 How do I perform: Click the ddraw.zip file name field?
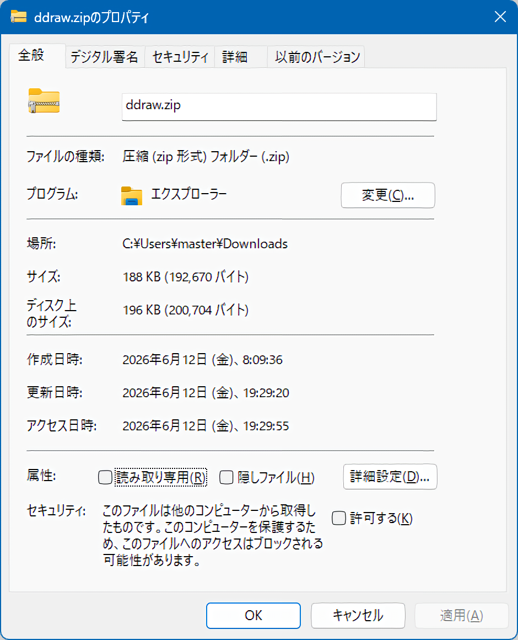click(x=279, y=106)
